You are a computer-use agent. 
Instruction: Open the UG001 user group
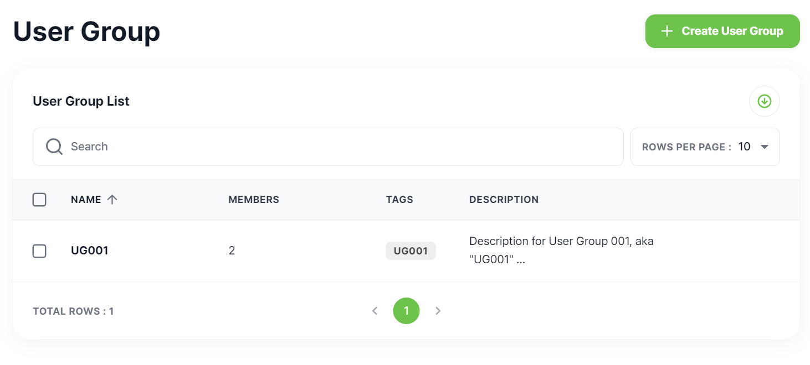pos(90,250)
